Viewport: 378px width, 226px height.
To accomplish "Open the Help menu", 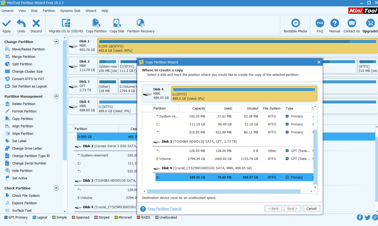I will point(105,11).
